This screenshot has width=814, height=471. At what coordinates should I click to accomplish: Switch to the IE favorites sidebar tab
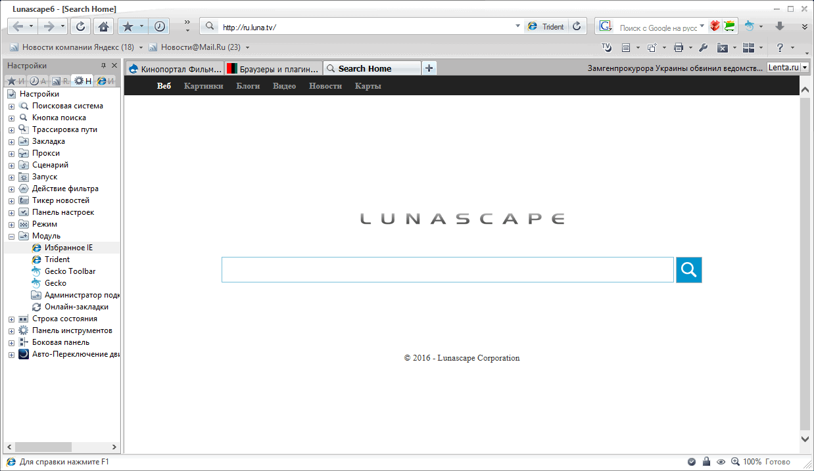point(106,81)
